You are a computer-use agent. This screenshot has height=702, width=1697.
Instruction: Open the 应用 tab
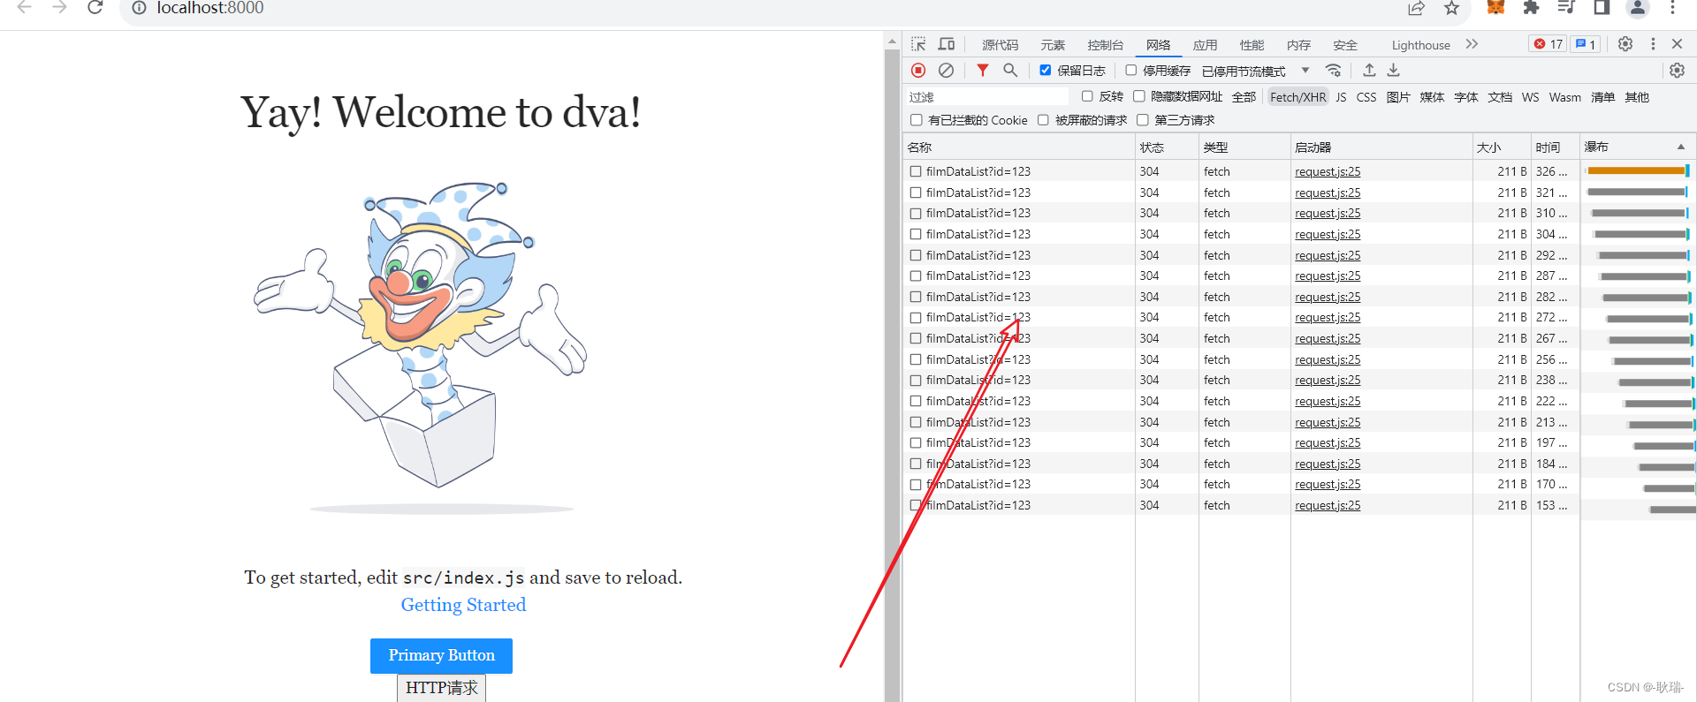1205,45
